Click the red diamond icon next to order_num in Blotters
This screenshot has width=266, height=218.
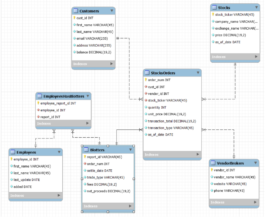point(85,163)
